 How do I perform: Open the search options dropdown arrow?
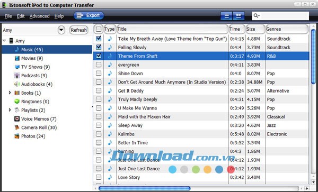[259, 16]
